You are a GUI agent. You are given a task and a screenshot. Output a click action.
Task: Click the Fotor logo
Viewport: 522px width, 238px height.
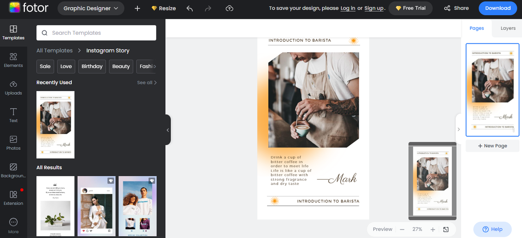click(x=29, y=8)
